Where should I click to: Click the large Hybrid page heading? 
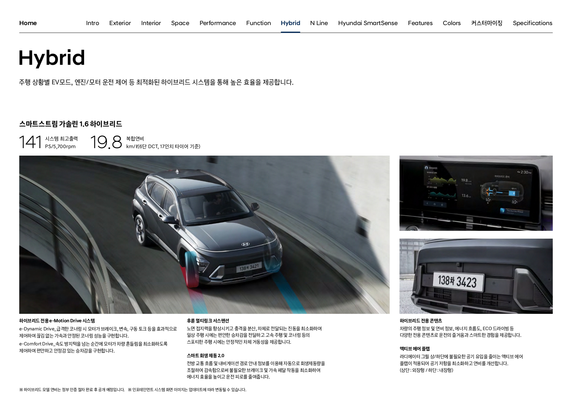[52, 58]
